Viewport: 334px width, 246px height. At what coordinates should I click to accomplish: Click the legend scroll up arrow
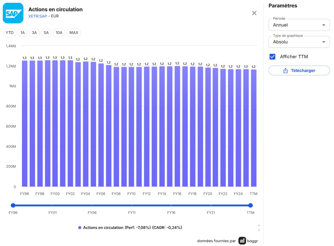pos(259,225)
